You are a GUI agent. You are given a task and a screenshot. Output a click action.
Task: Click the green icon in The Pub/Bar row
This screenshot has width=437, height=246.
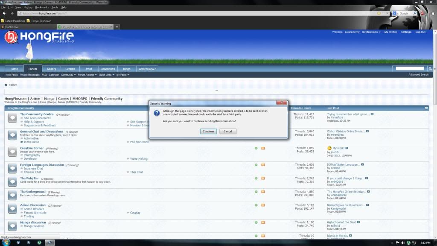[x=256, y=178]
